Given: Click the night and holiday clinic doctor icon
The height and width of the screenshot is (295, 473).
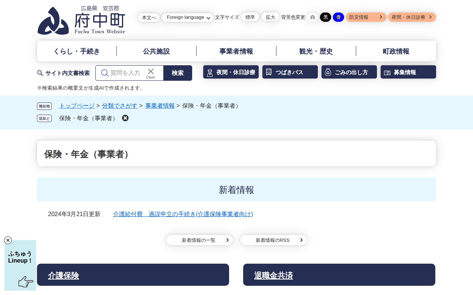Looking at the screenshot, I should tap(210, 72).
